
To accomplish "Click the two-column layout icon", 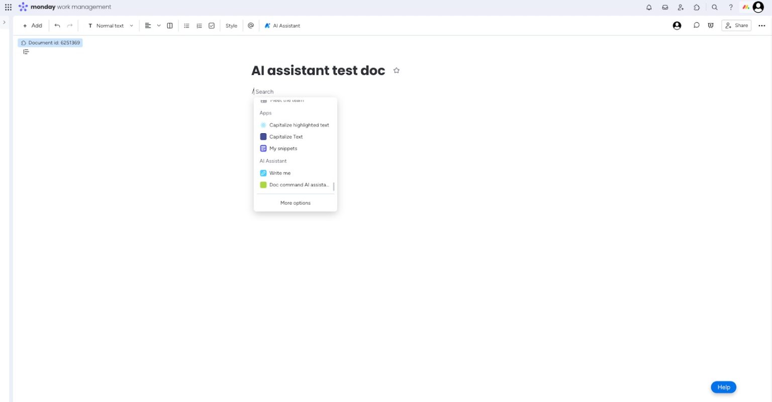I will [x=169, y=25].
